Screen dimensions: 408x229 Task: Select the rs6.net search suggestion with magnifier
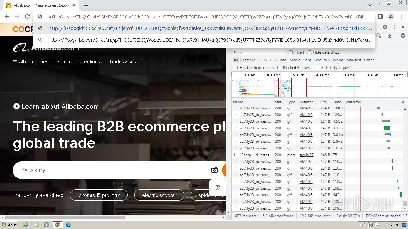pyautogui.click(x=204, y=40)
